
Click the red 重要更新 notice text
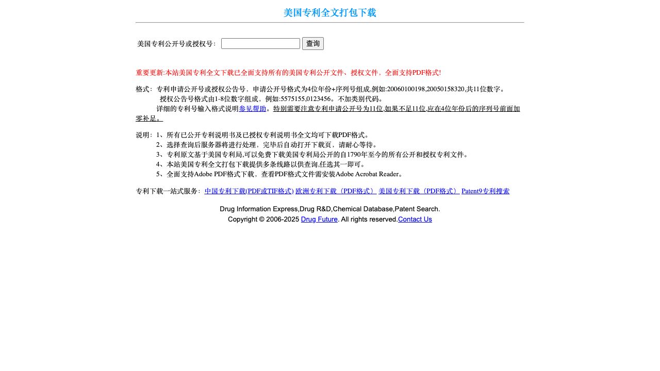coord(288,73)
